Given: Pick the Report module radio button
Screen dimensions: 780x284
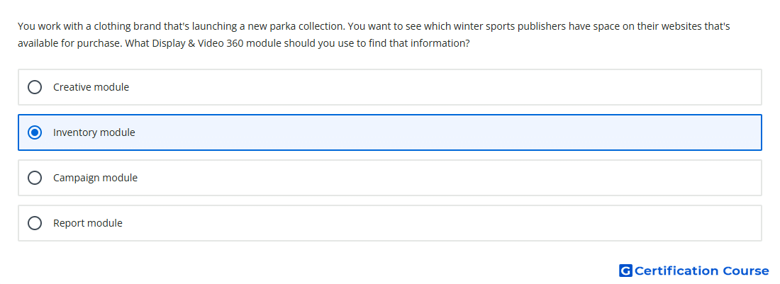Looking at the screenshot, I should tap(35, 223).
